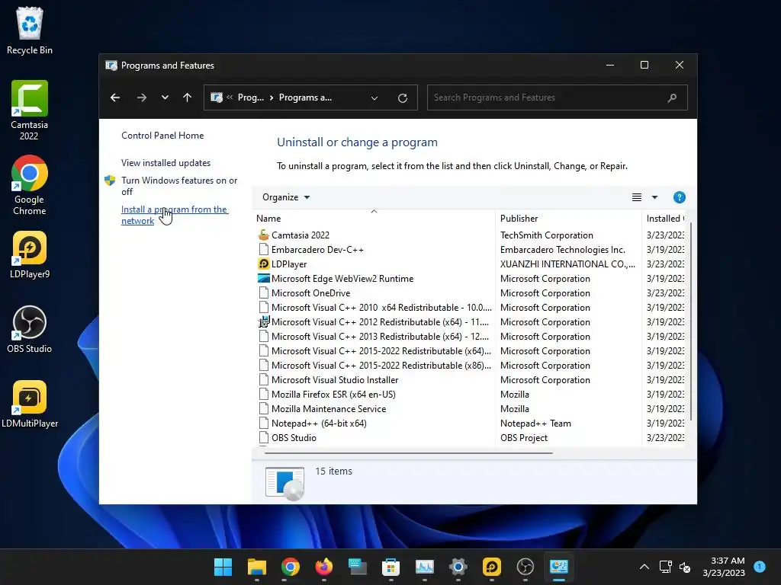Open View installed updates link

[x=166, y=163]
